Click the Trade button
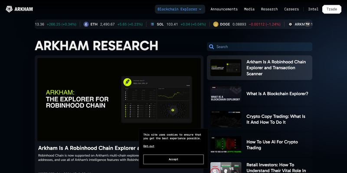 (332, 9)
